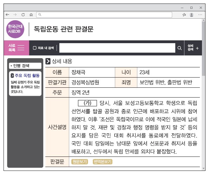The image size is (209, 173).
Task: Select 보안법 위반, 출판법 위반 cell
Action: [169, 82]
